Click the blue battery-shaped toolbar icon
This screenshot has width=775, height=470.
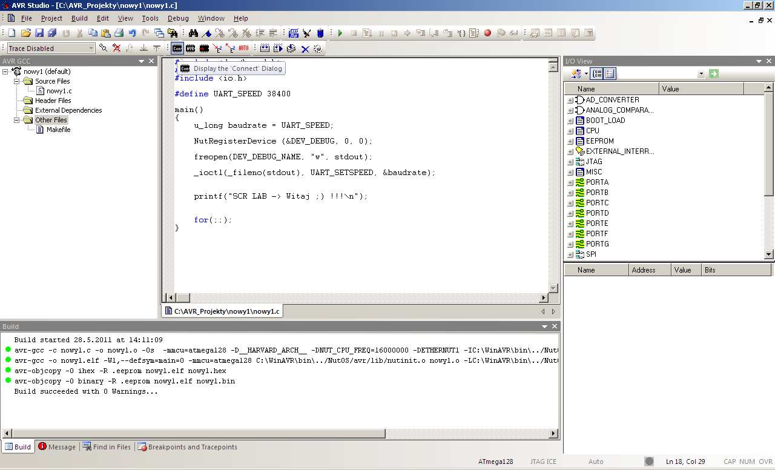(x=320, y=33)
